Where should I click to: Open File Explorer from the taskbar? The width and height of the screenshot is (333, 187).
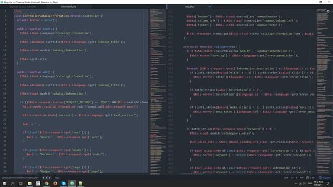click(x=30, y=183)
